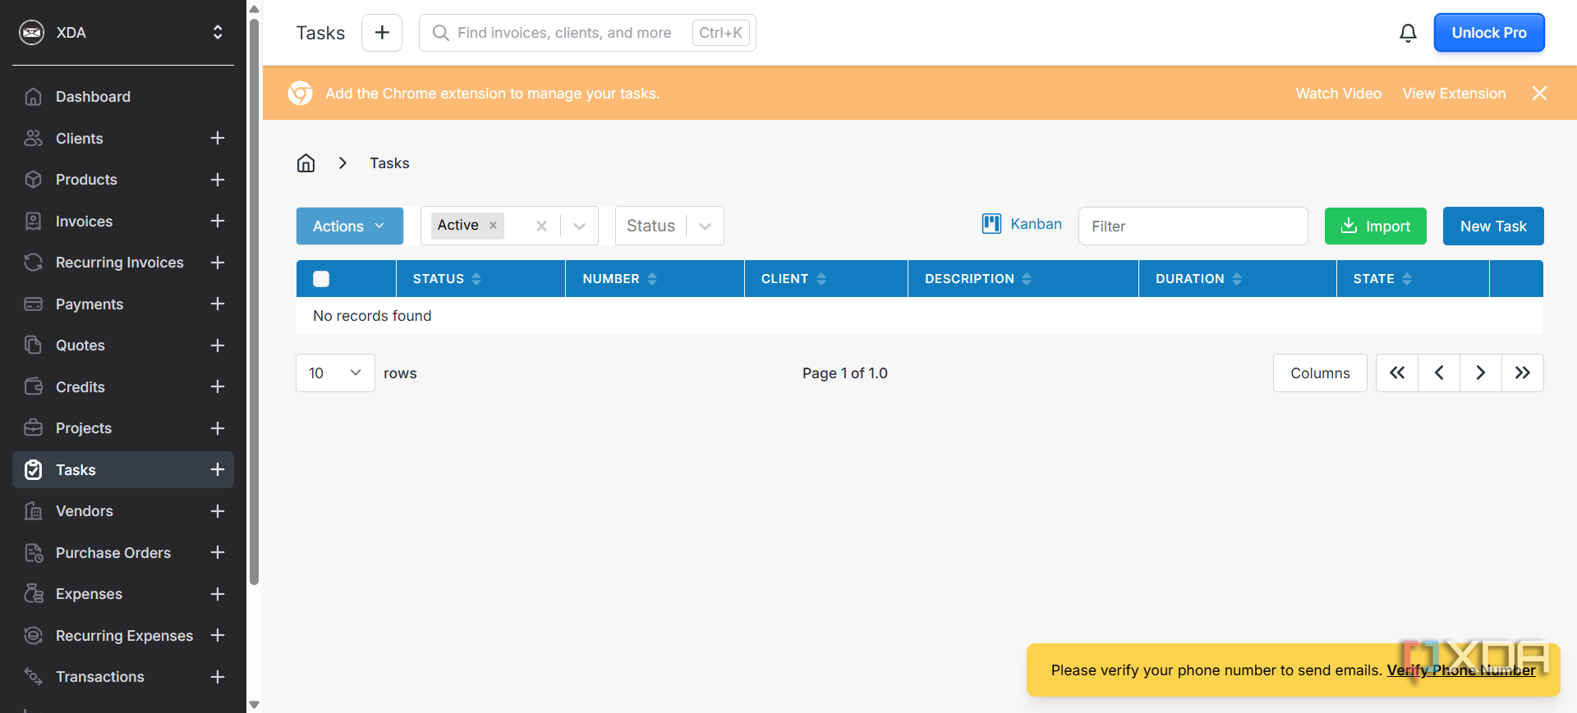The height and width of the screenshot is (713, 1577).
Task: Open Recurring Expenses section
Action: pyautogui.click(x=124, y=636)
